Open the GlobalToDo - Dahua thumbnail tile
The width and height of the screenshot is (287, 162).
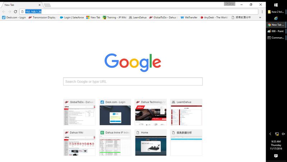79,112
